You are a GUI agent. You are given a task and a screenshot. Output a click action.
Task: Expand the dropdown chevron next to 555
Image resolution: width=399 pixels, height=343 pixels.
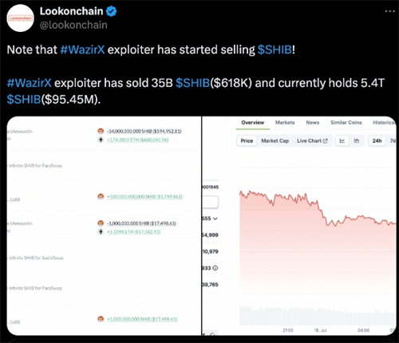(215, 219)
